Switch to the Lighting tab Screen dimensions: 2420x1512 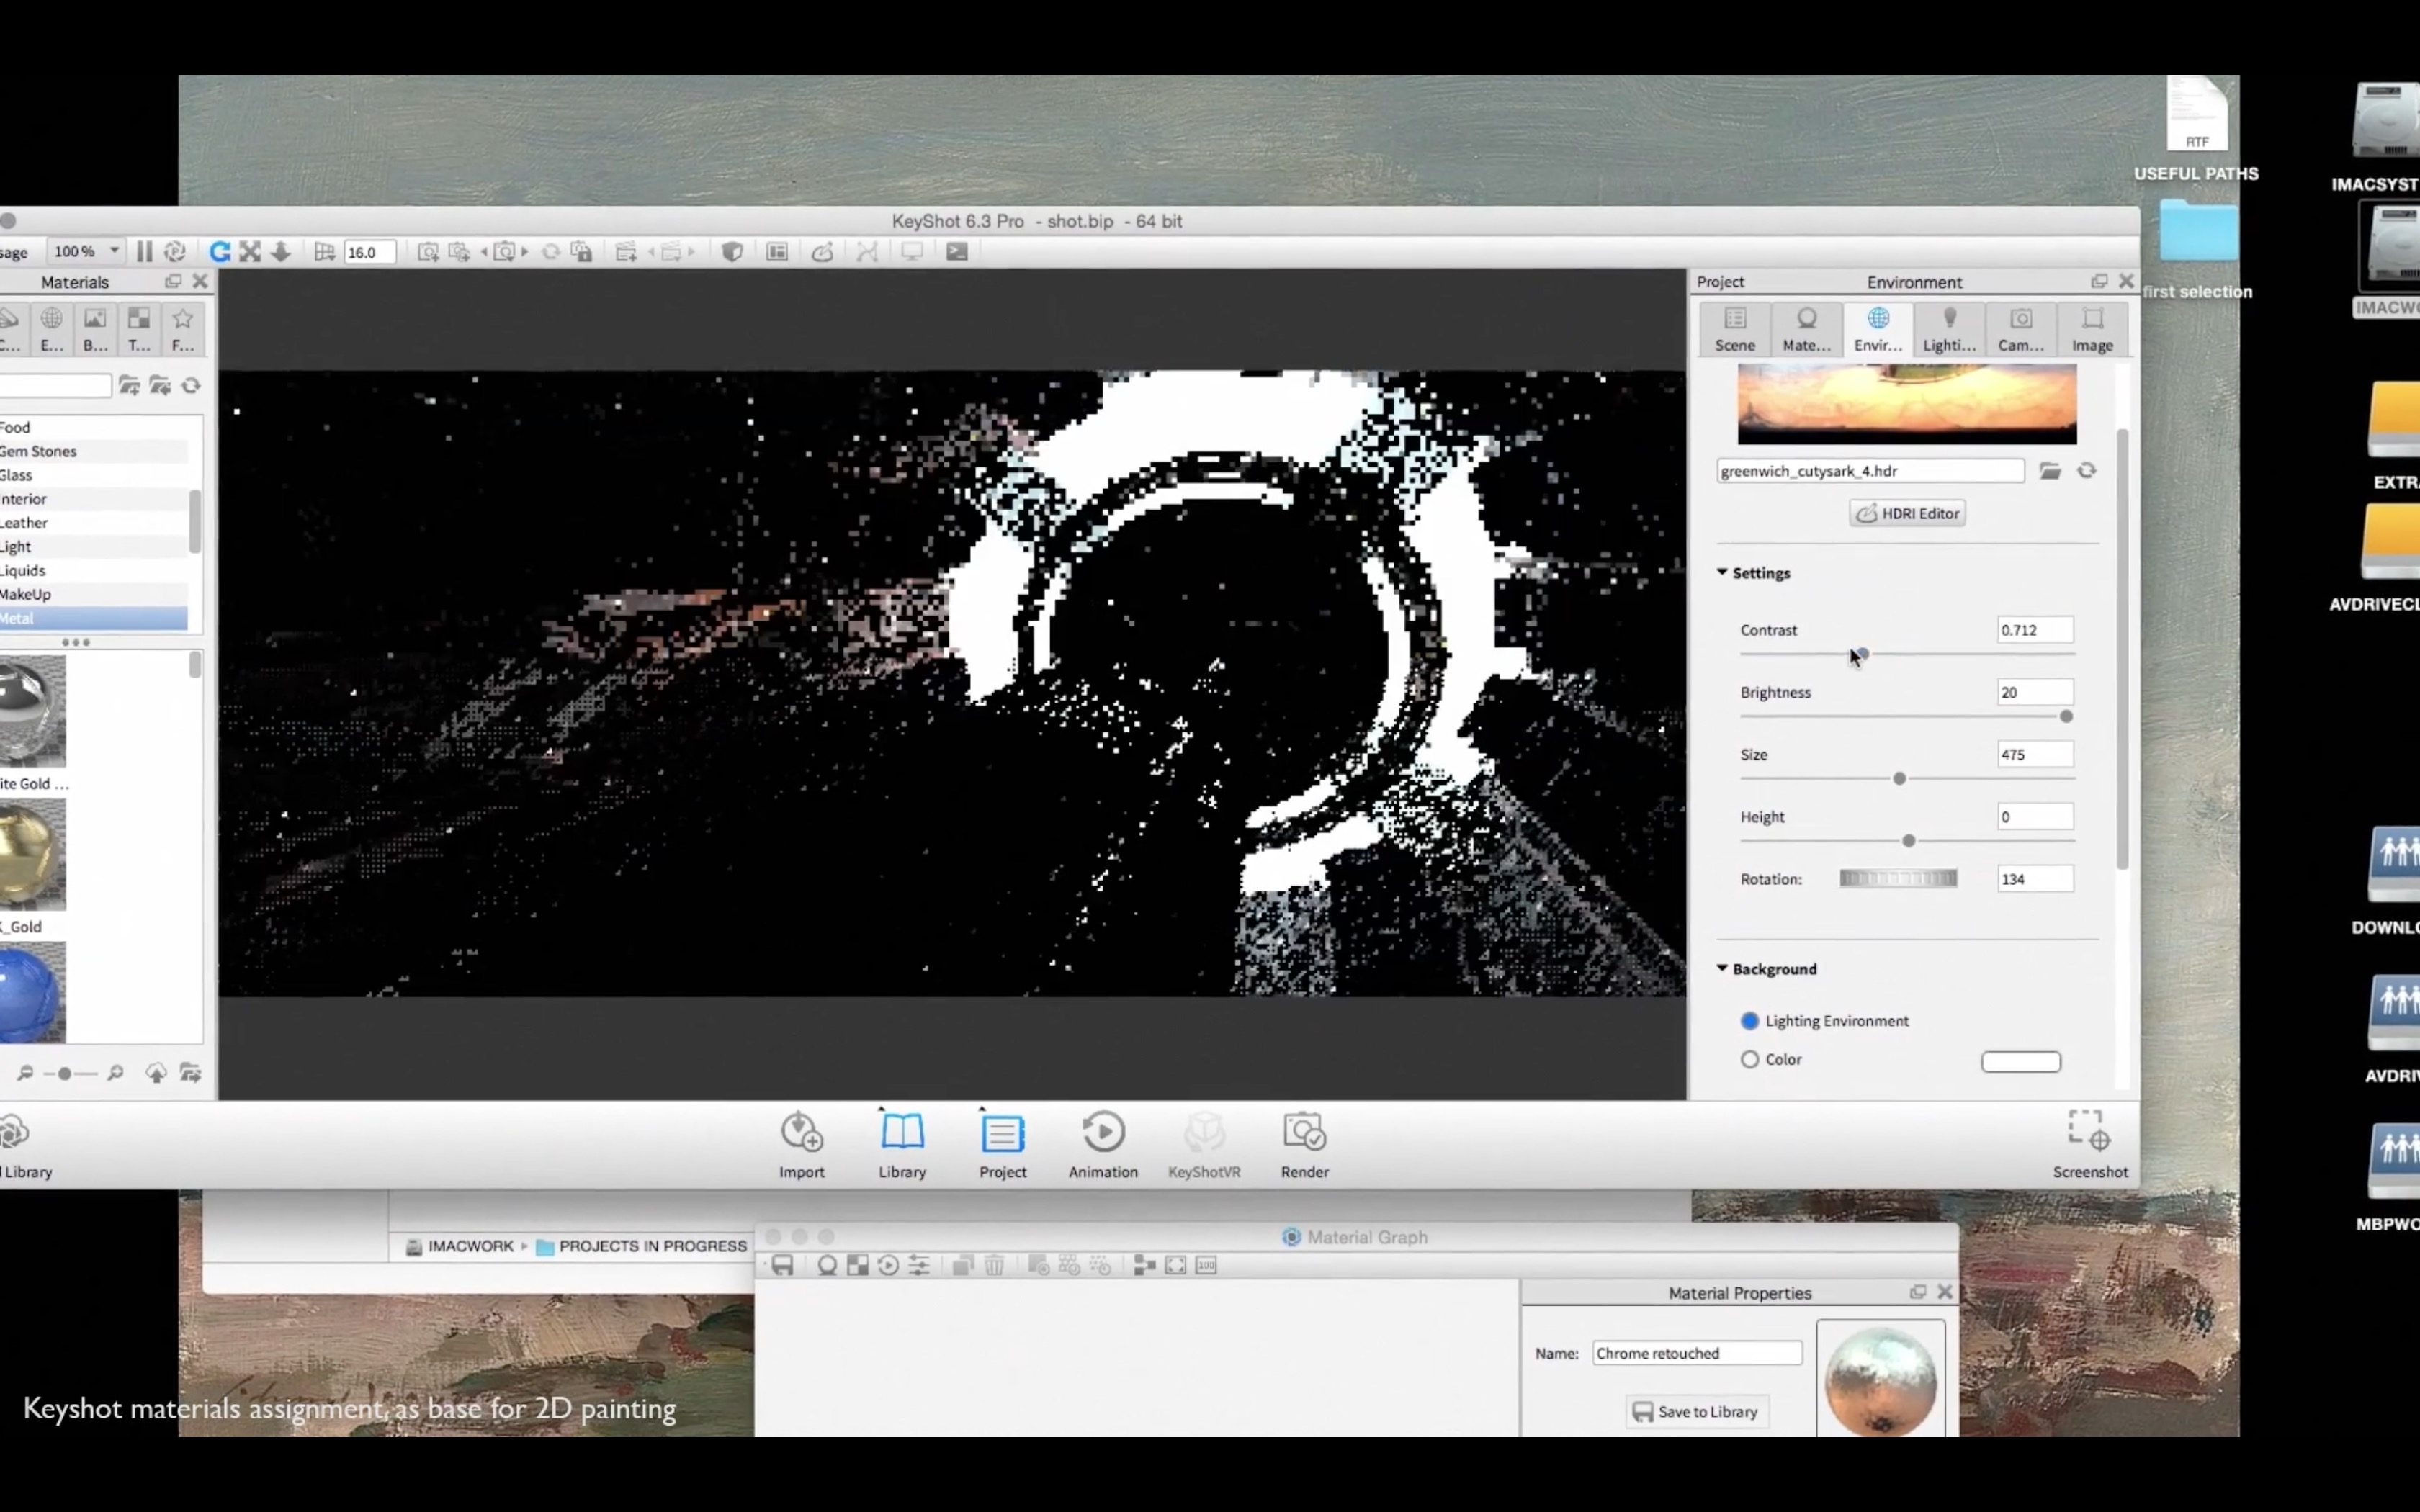1950,330
